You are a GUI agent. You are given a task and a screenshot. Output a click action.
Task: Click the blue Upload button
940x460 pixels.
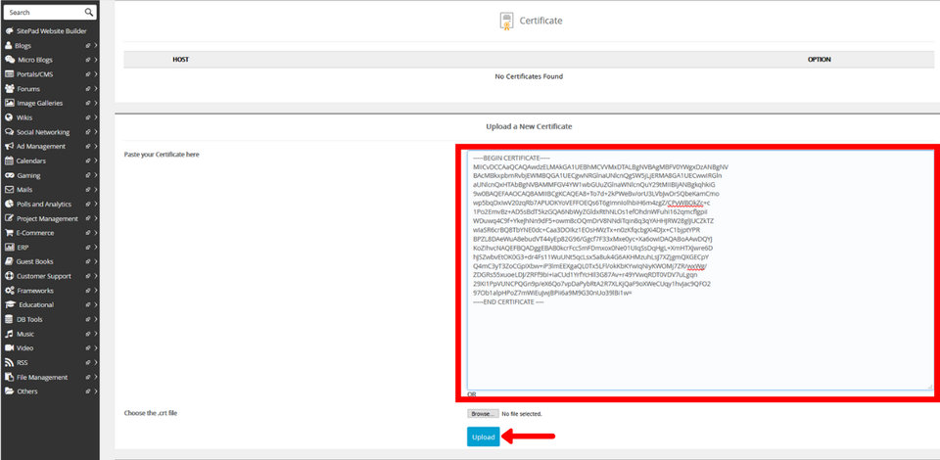tap(483, 437)
